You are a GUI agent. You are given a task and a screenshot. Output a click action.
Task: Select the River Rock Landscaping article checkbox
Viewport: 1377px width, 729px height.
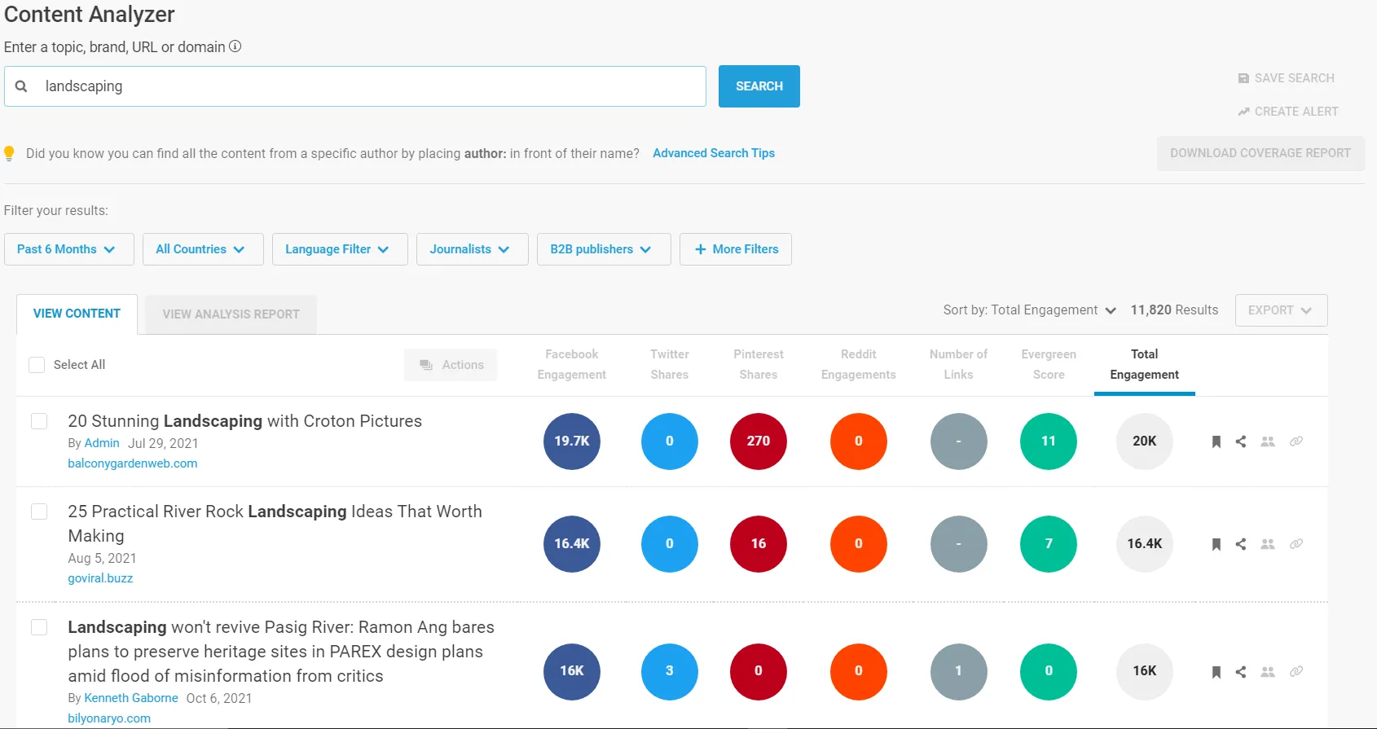point(39,512)
